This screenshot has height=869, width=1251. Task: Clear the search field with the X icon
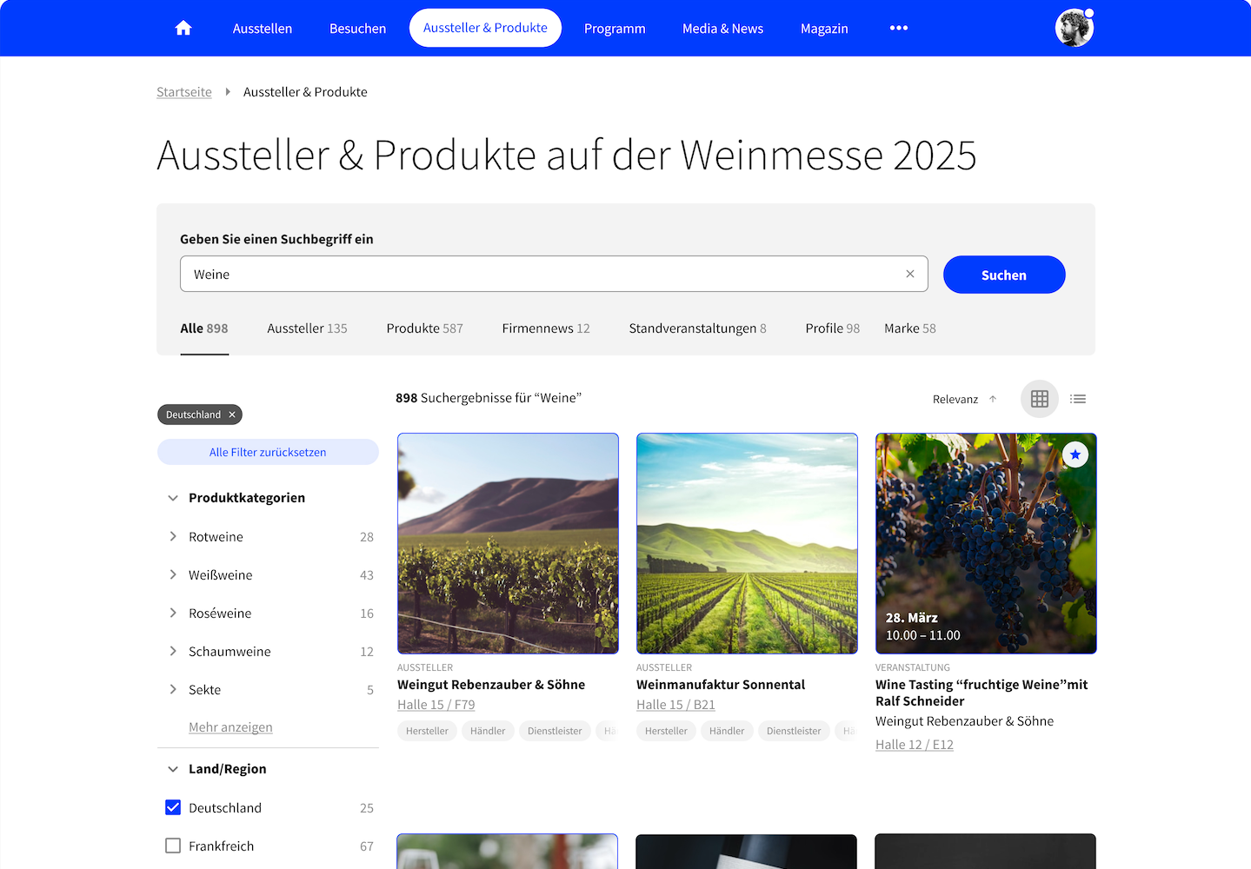(x=910, y=274)
